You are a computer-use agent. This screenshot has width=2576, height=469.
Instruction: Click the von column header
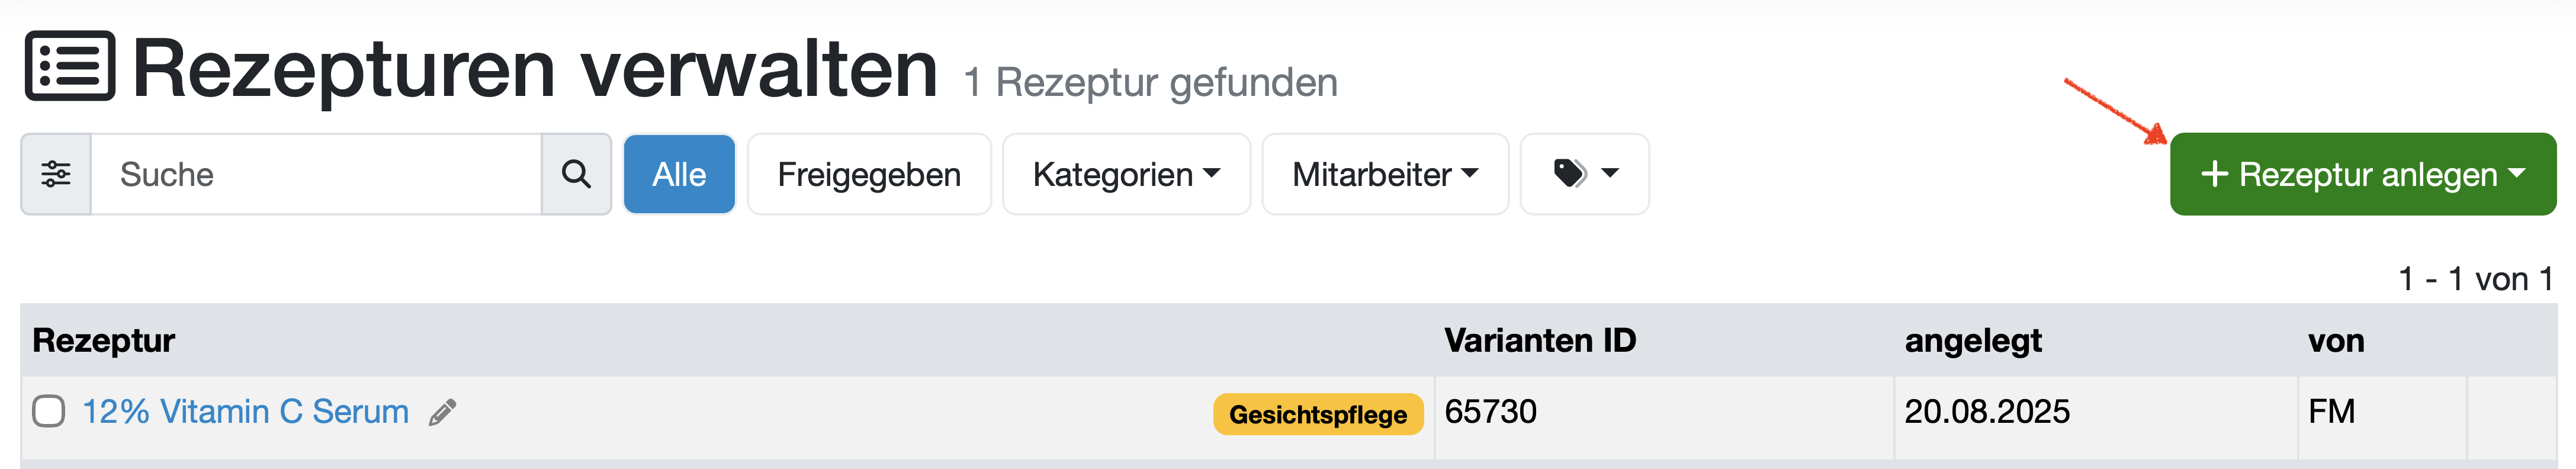[x=2335, y=340]
